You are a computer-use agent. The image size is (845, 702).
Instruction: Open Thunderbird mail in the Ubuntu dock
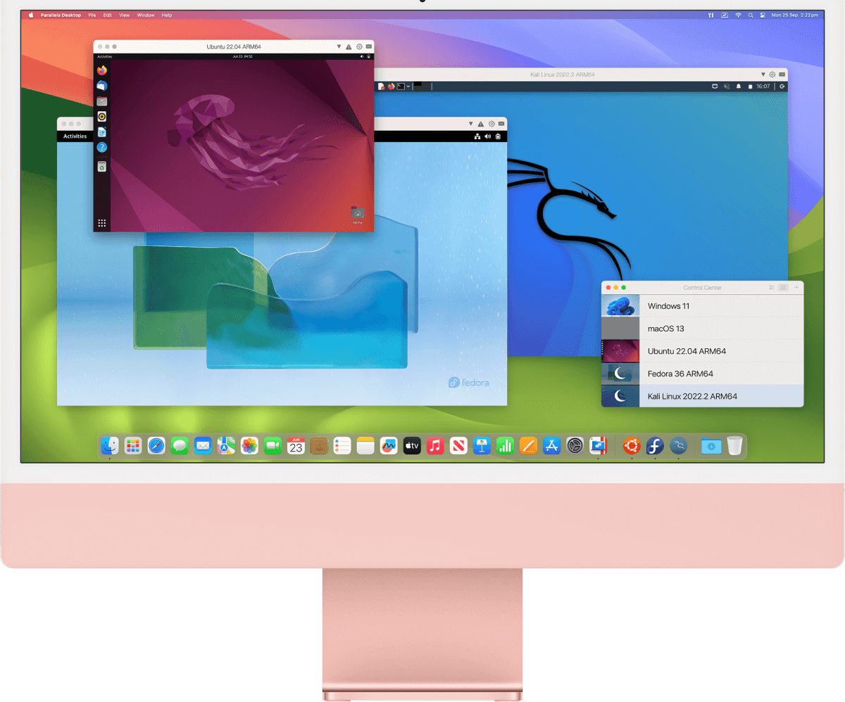tap(102, 86)
